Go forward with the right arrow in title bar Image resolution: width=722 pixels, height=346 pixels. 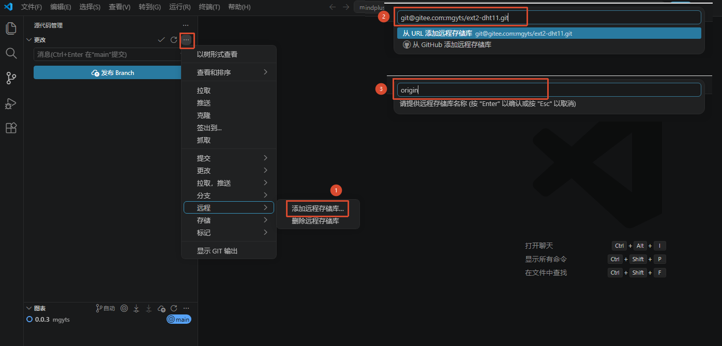[x=346, y=7]
